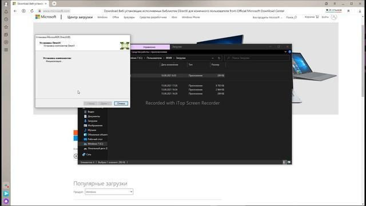The height and width of the screenshot is (206, 366).
Task: Open the Office navigation item
Action: click(116, 17)
